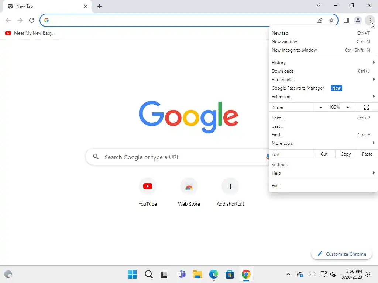Select New window from the menu
The height and width of the screenshot is (283, 378).
323,42
